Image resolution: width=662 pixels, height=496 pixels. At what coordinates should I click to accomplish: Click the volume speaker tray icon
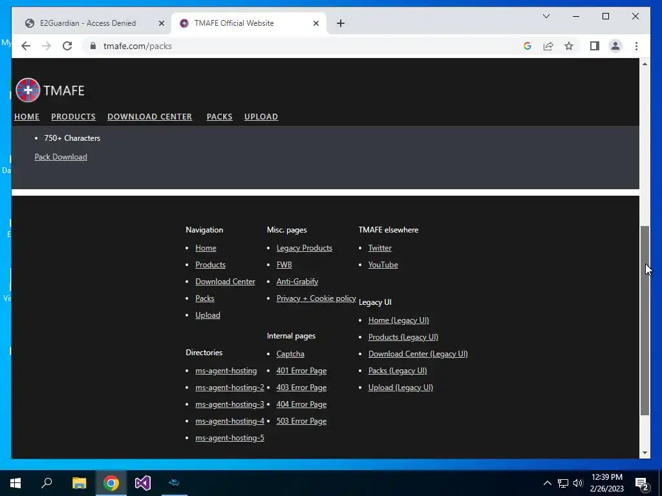[578, 483]
